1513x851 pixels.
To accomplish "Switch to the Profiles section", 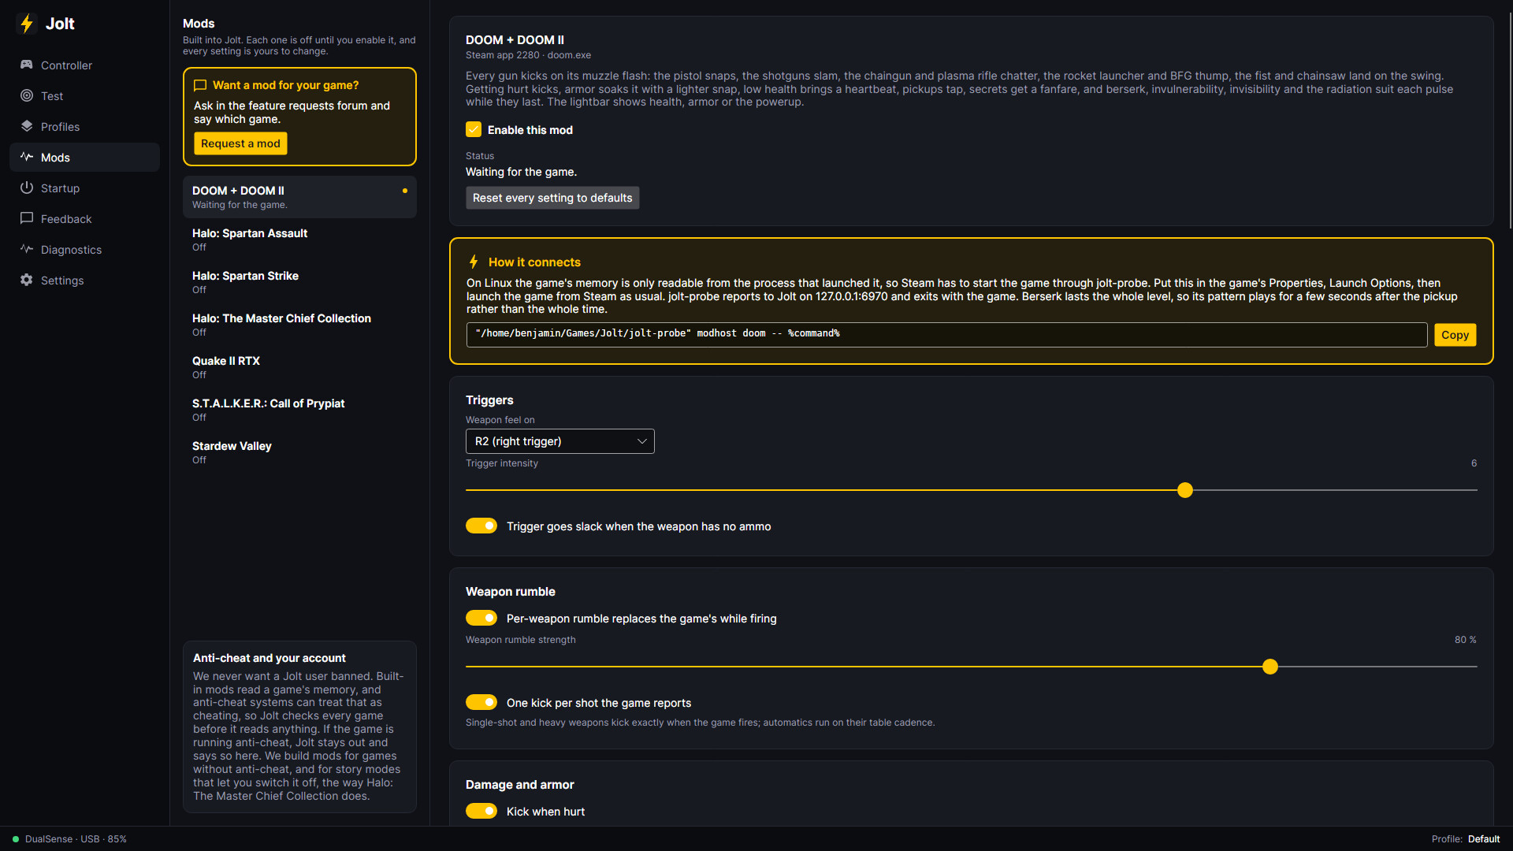I will (84, 127).
